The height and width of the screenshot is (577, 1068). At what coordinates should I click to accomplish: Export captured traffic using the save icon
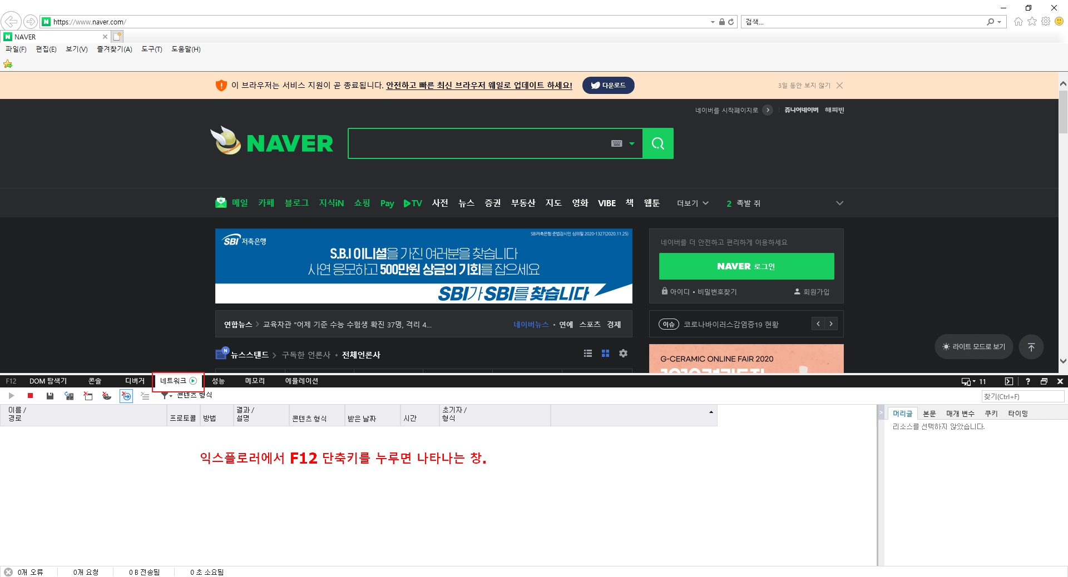pyautogui.click(x=50, y=396)
